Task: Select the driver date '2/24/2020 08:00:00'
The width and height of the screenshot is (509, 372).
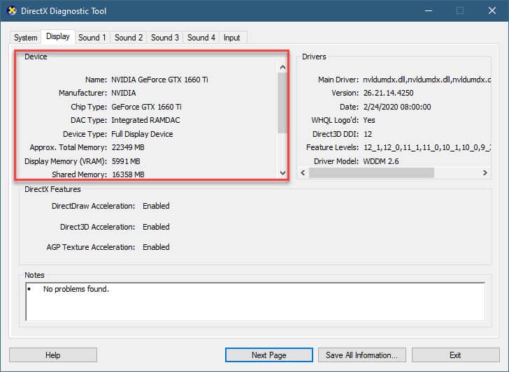Action: (397, 107)
